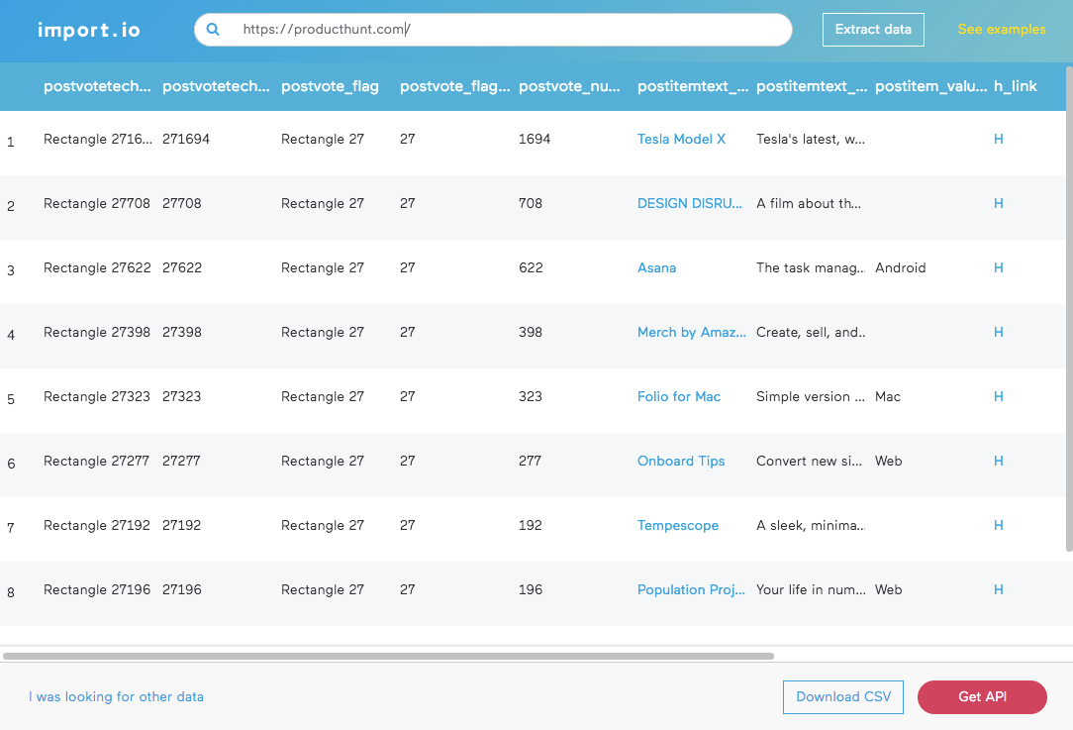Screen dimensions: 1073x730
Task: Click the cell 'The task manag...'
Action: click(x=811, y=267)
